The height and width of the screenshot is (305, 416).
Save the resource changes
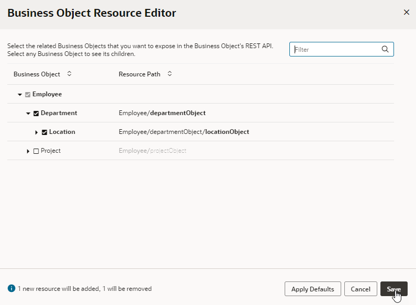click(x=393, y=289)
